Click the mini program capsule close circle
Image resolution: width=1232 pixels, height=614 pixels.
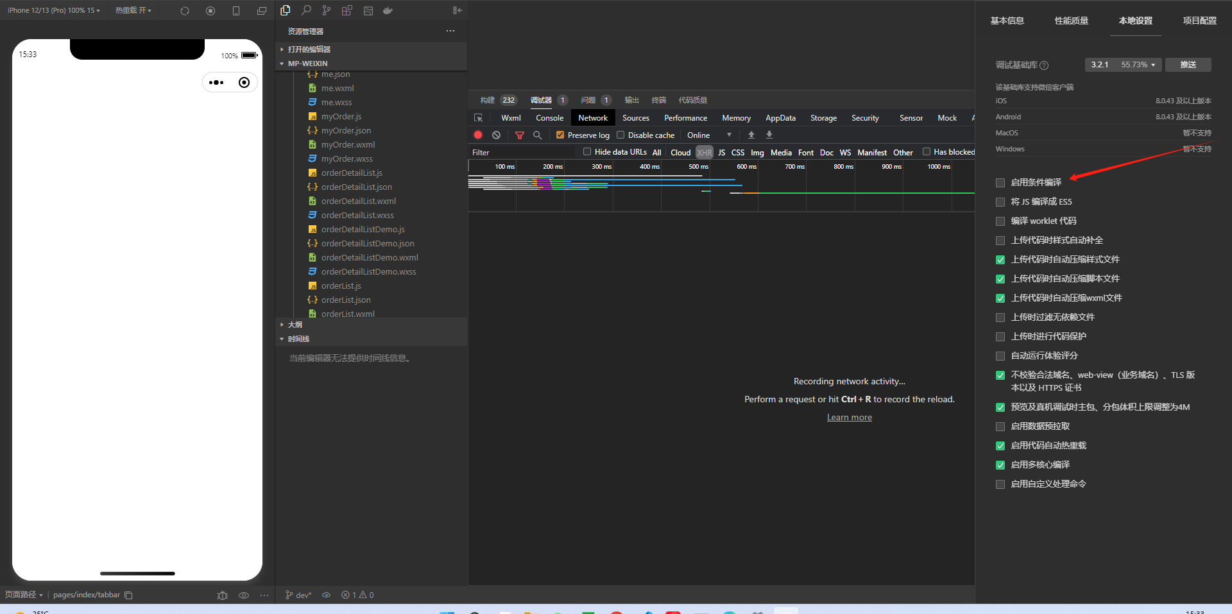pos(244,82)
